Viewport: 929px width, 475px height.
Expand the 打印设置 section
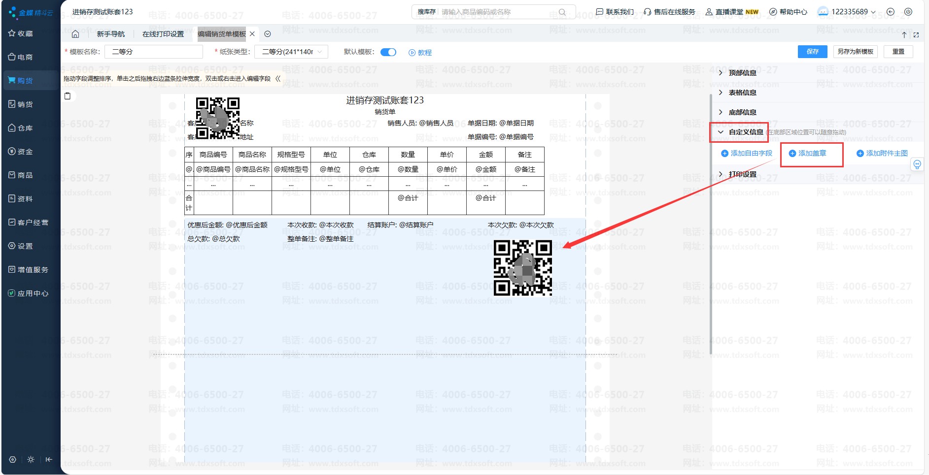[x=742, y=174]
